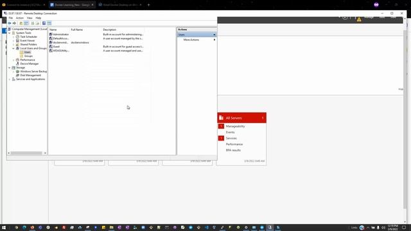This screenshot has width=411, height=231.
Task: Open BPA results in All Servers tile
Action: click(x=233, y=150)
